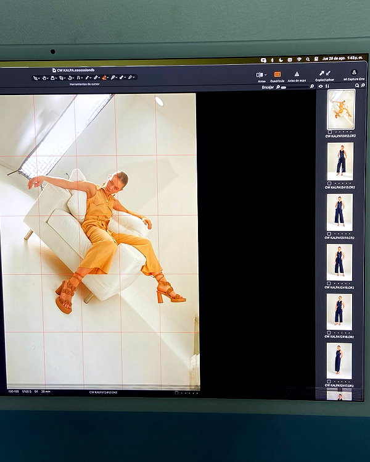Open the Straighten tool dropdown arrow
Viewport: 370px width, 462px height.
[x=73, y=78]
